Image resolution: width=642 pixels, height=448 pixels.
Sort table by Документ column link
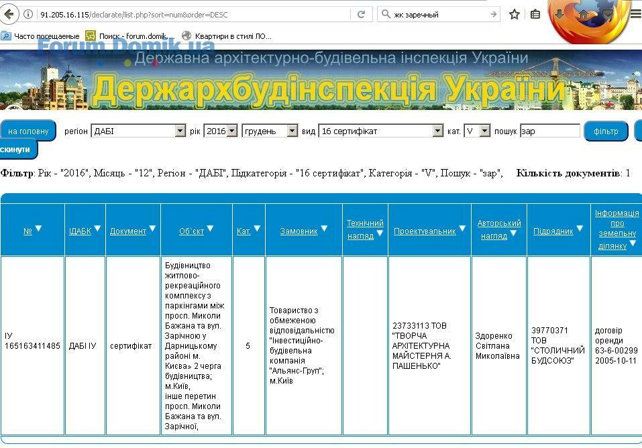pos(128,231)
